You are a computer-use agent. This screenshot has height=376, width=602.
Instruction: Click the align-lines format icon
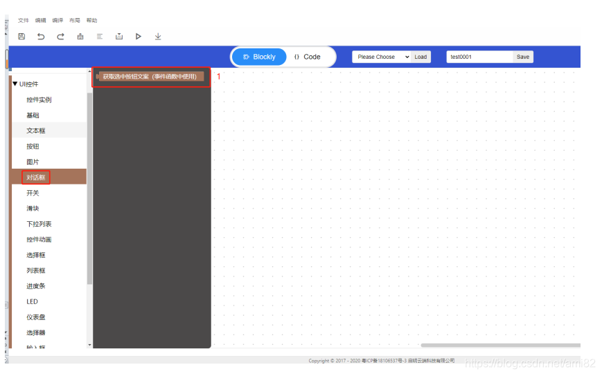click(100, 37)
